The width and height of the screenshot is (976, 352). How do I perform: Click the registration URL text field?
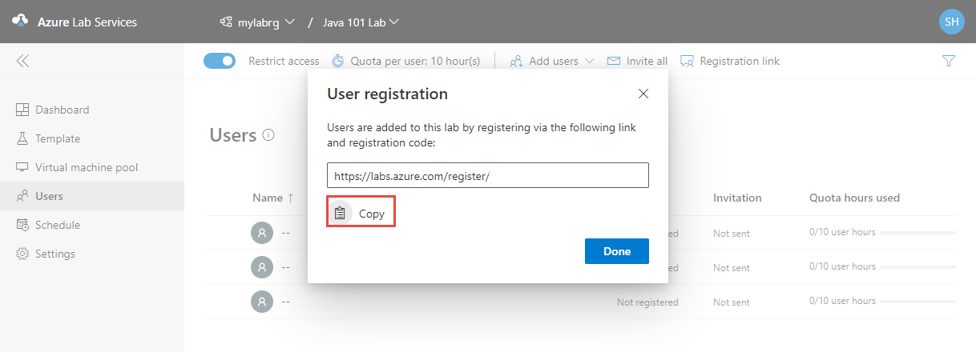[x=488, y=175]
